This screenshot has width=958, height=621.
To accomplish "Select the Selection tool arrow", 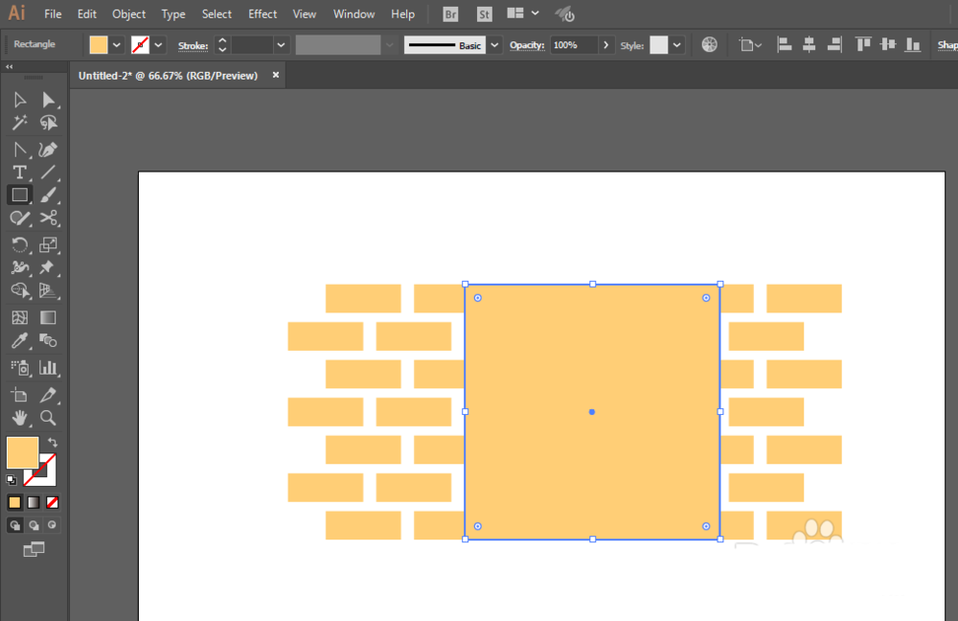I will click(19, 100).
